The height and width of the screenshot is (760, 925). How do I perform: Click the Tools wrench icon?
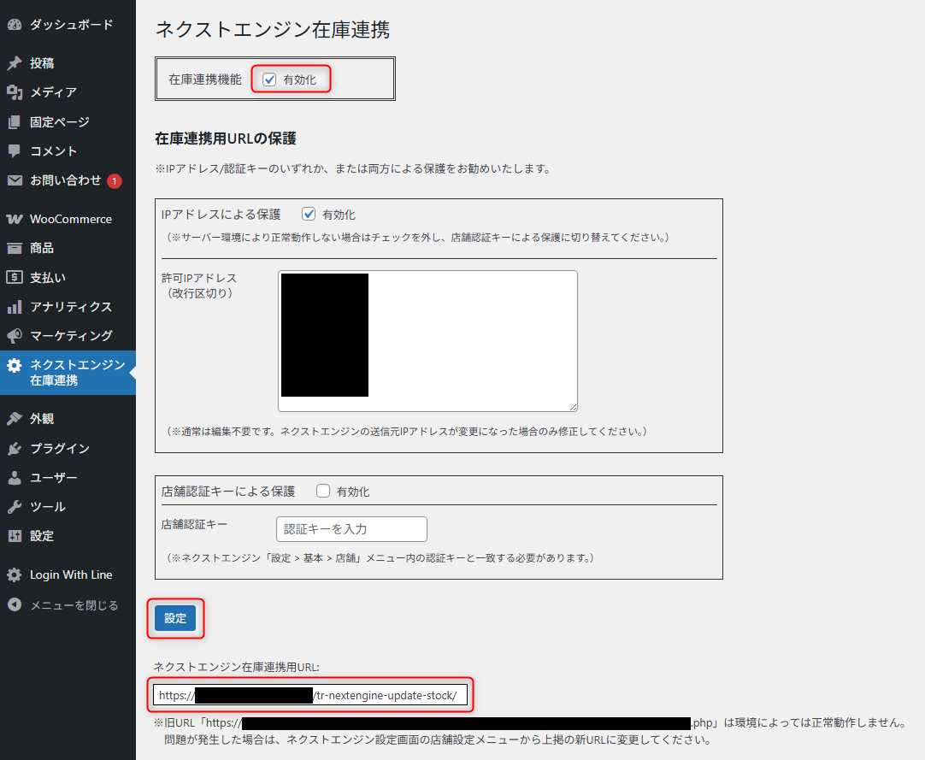pos(14,507)
